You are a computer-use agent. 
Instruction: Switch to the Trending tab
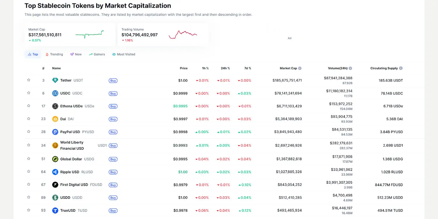click(x=54, y=54)
